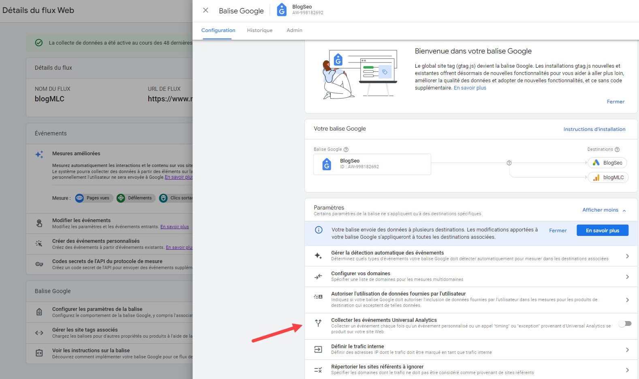Expand chevron of user-provided data row
This screenshot has width=639, height=379.
(627, 300)
